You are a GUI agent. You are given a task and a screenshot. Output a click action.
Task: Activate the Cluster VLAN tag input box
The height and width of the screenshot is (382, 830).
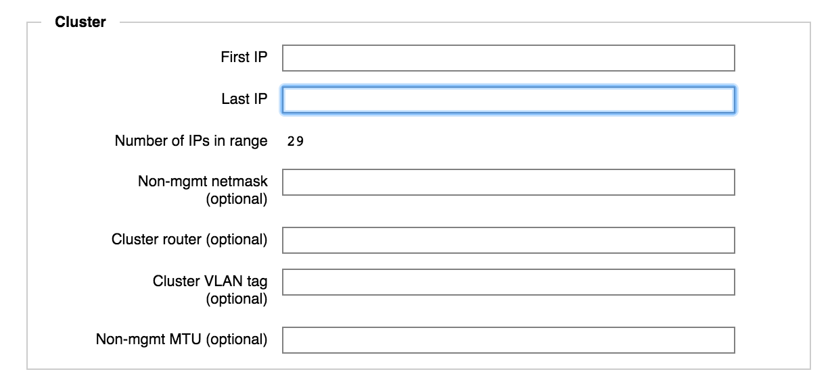point(508,282)
